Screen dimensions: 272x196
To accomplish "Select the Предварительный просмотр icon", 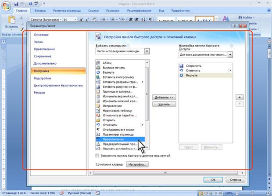I will click(x=98, y=144).
